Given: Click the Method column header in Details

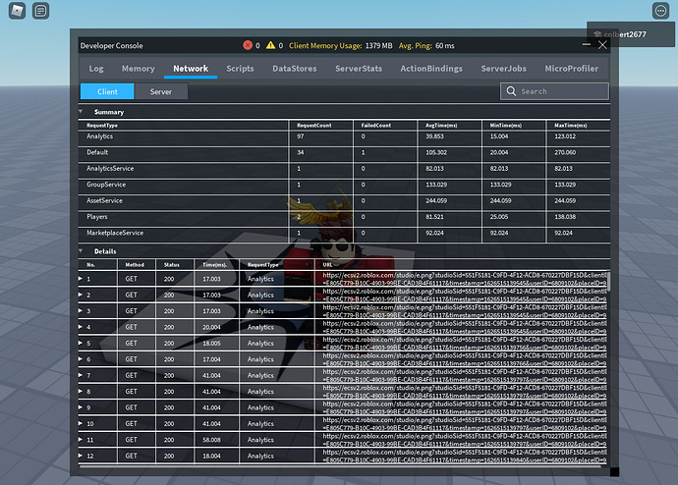Looking at the screenshot, I should [x=135, y=265].
